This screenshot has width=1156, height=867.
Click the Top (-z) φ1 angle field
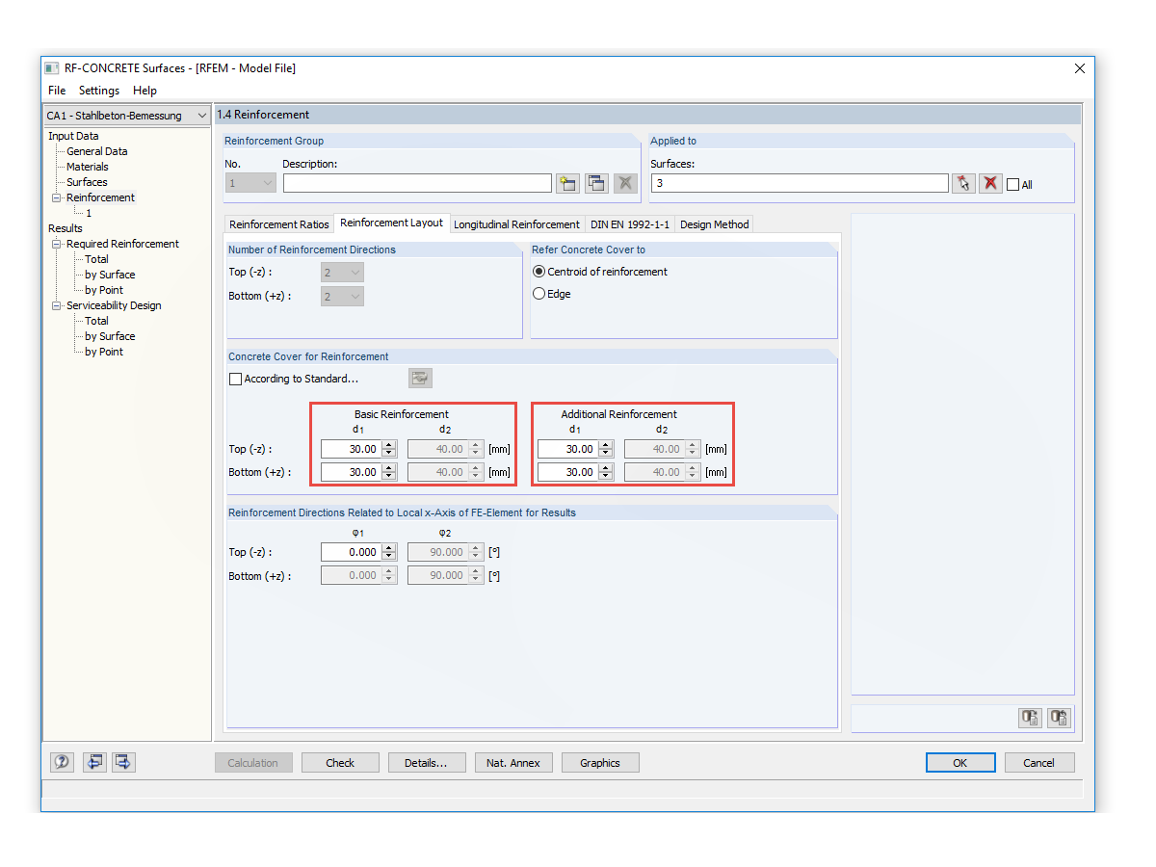point(352,552)
